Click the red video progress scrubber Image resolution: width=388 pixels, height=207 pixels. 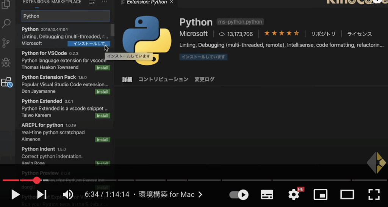point(37,181)
